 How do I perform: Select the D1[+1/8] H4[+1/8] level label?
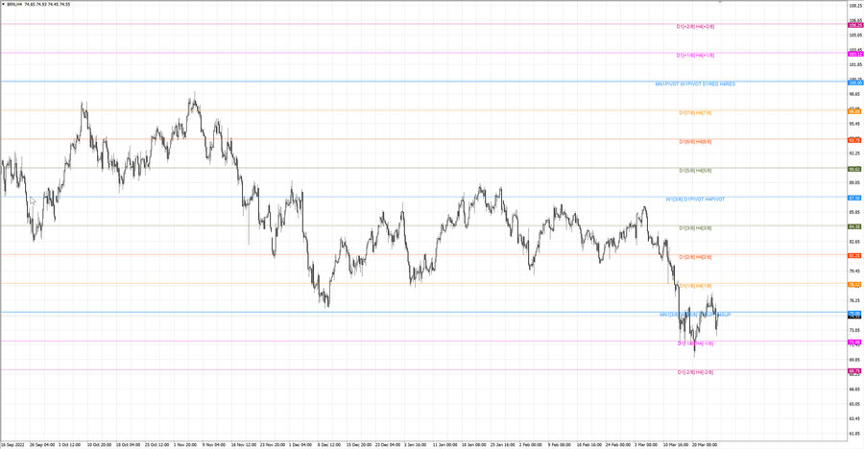tap(695, 55)
